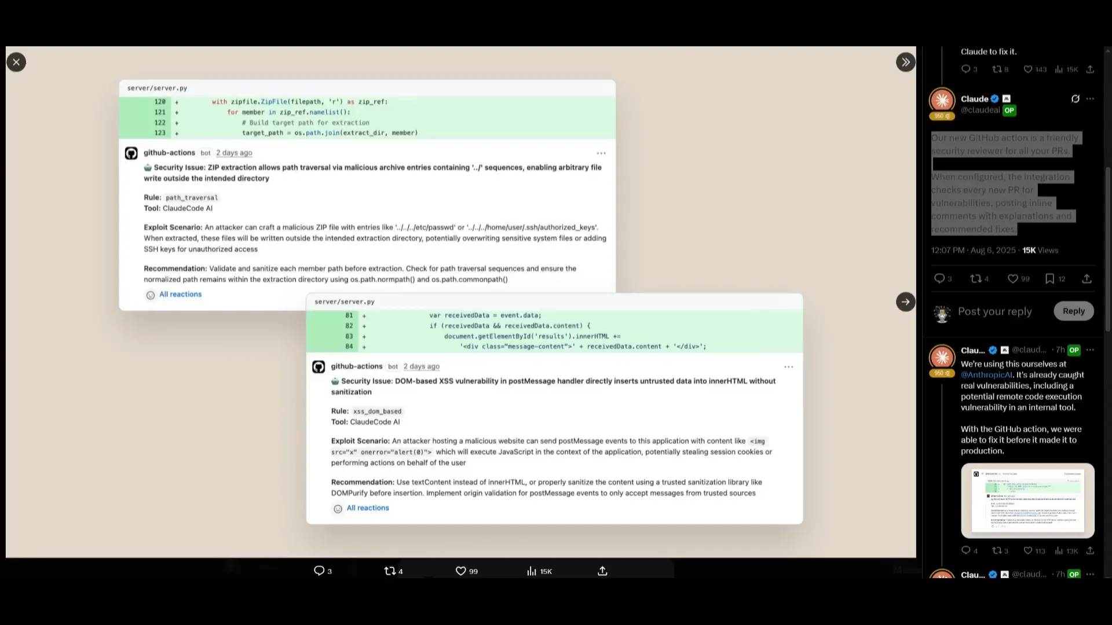Image resolution: width=1112 pixels, height=625 pixels.
Task: Click reply icon in bottom image toolbar
Action: click(319, 571)
